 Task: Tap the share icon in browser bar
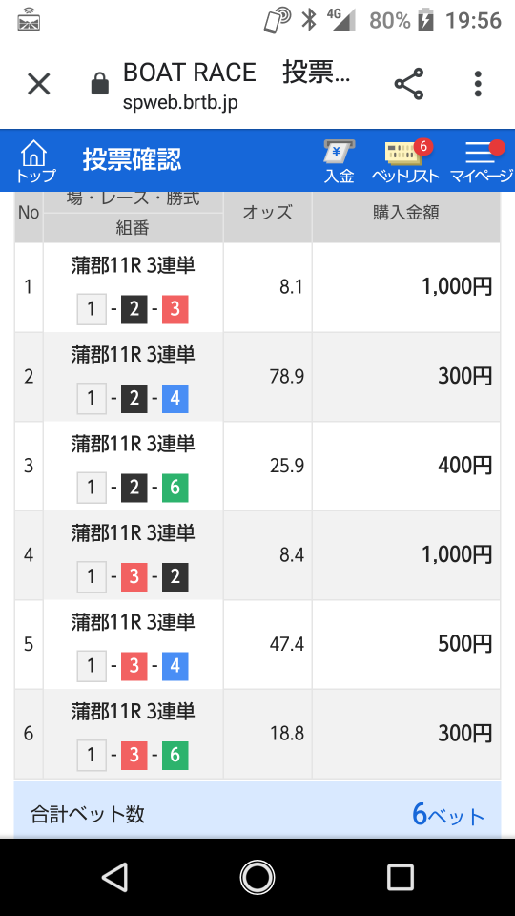pos(409,84)
